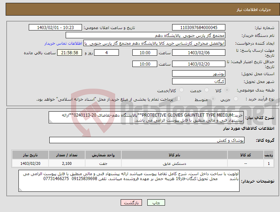
Task: Click the quantity cell 2,100
Action: 67,163
